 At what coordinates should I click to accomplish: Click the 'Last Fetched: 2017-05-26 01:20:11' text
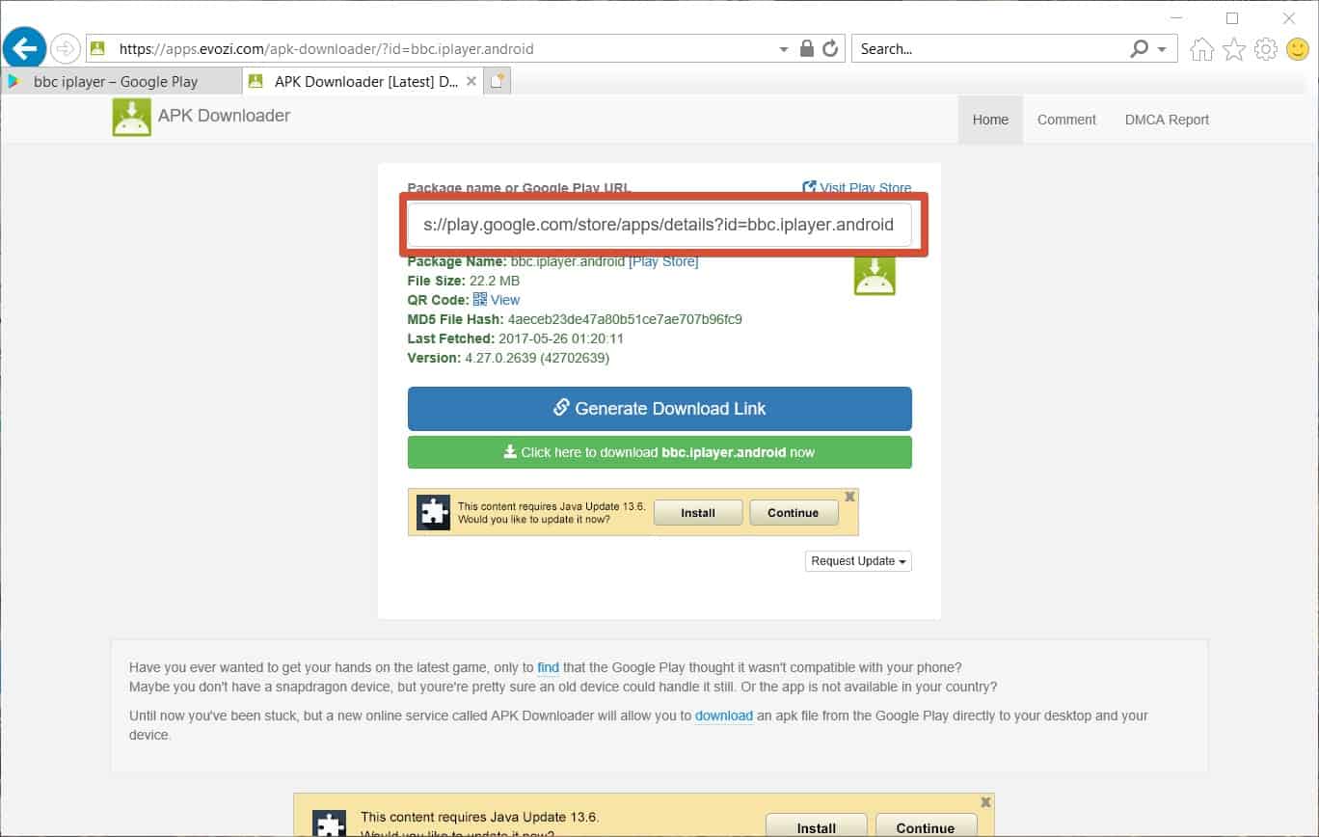coord(516,338)
